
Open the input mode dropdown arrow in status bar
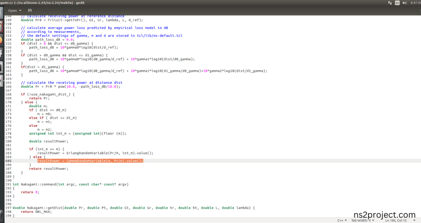point(414,221)
